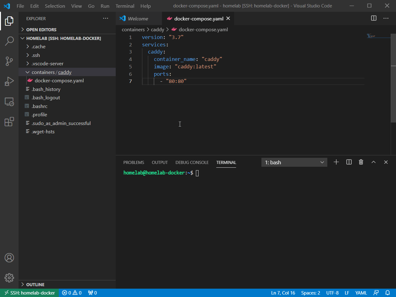Open the Search view icon
This screenshot has height=297, width=396.
point(9,41)
